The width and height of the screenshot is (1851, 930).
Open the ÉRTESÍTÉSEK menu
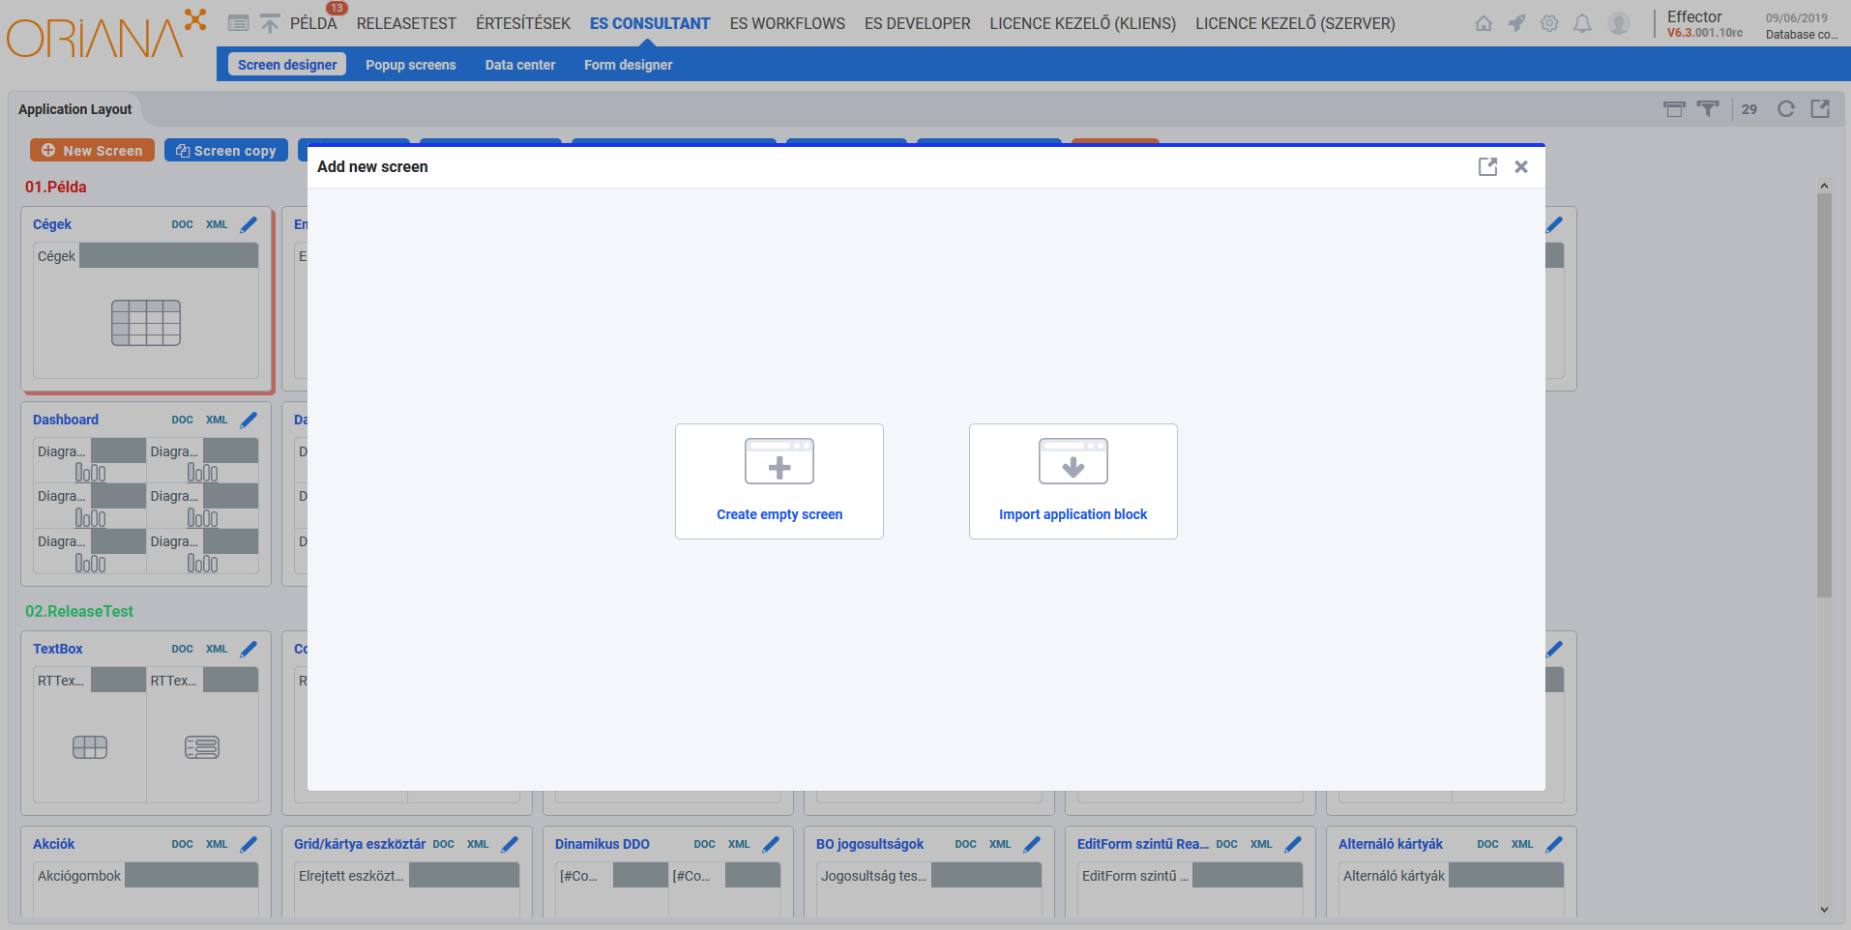[523, 23]
